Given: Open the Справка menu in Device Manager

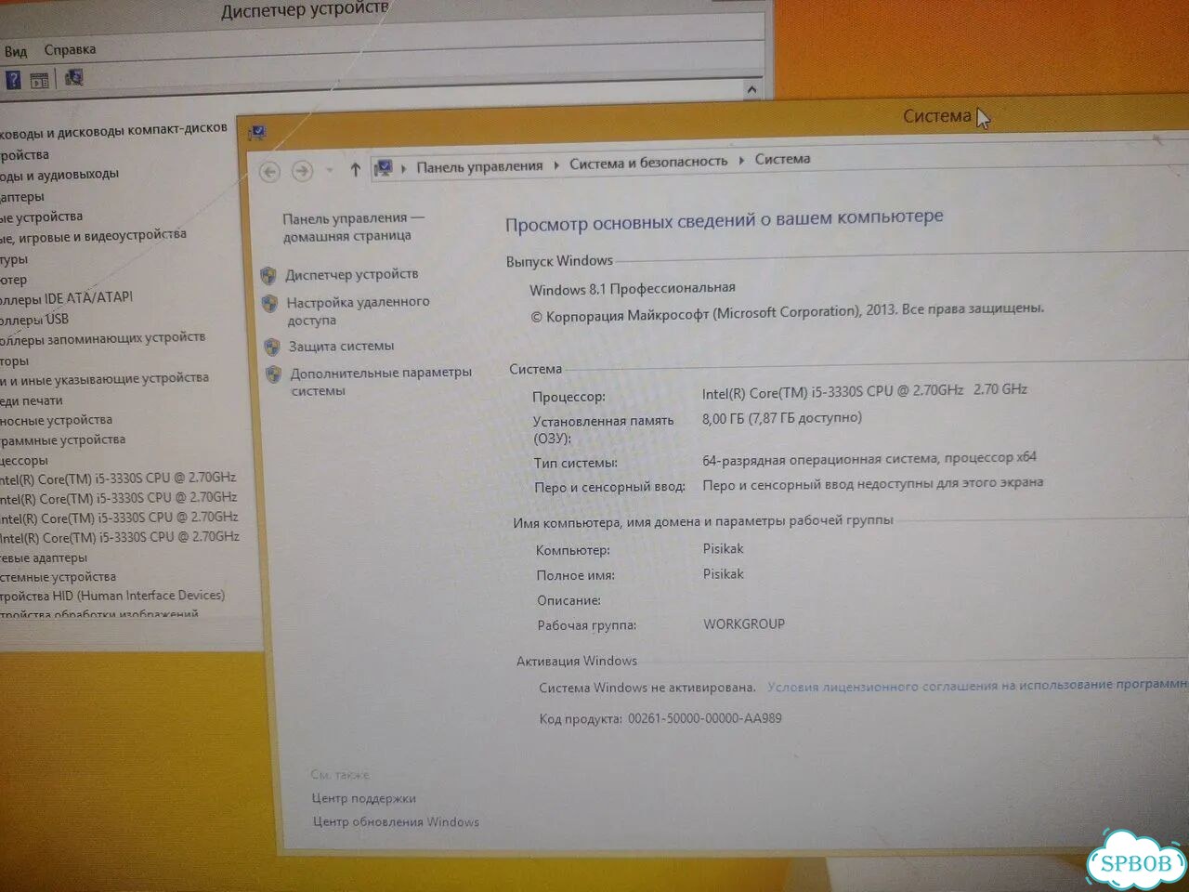Looking at the screenshot, I should pyautogui.click(x=70, y=49).
